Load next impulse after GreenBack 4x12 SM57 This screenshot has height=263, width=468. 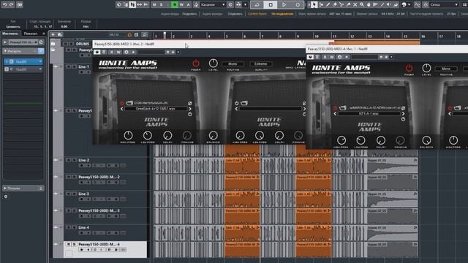tap(190, 109)
